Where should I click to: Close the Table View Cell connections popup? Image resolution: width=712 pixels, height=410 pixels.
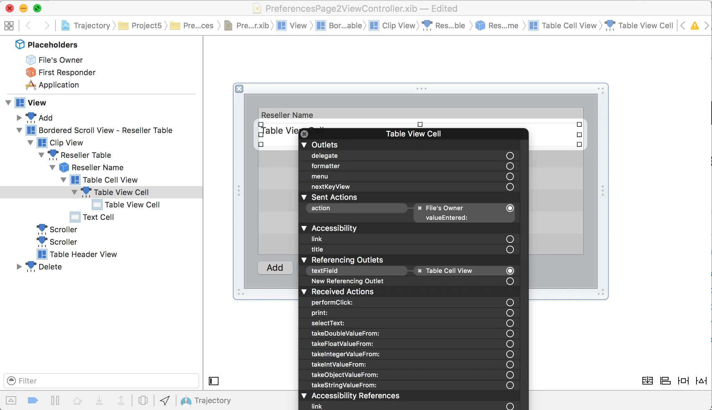pos(304,134)
